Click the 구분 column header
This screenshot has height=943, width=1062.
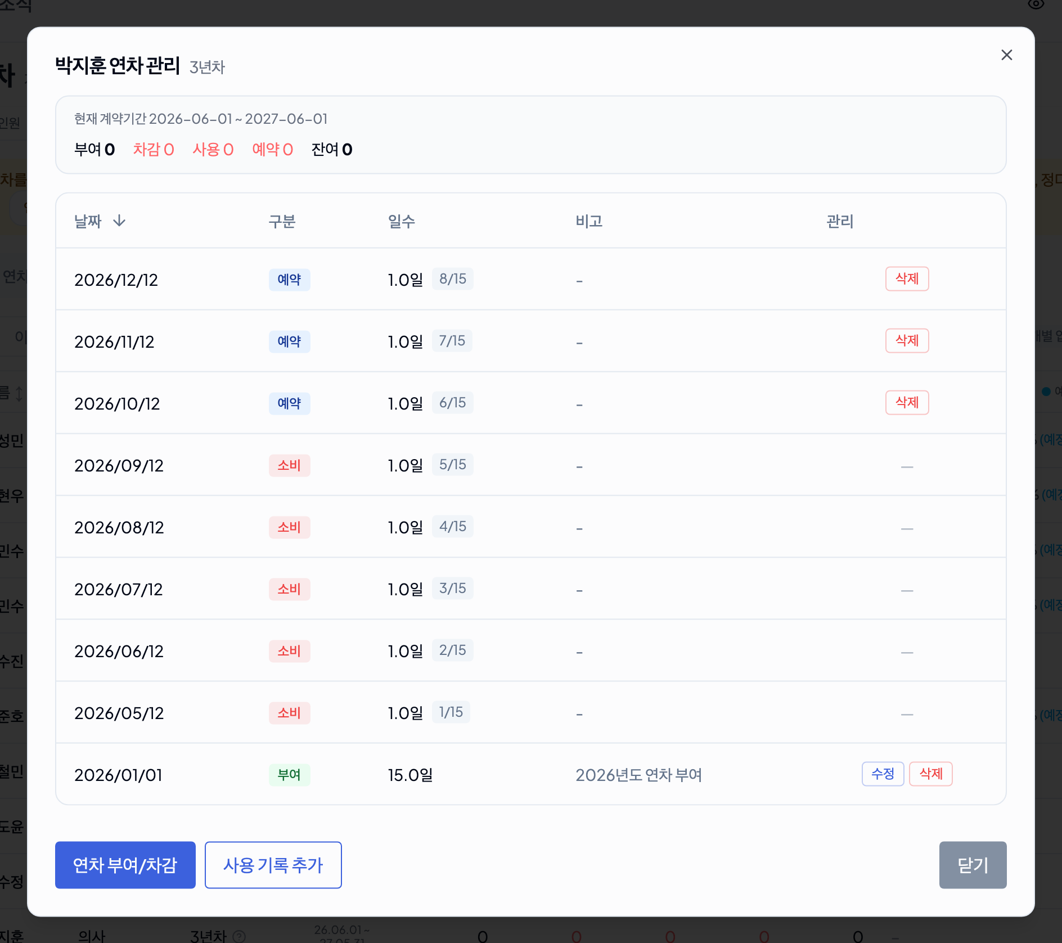pos(282,221)
